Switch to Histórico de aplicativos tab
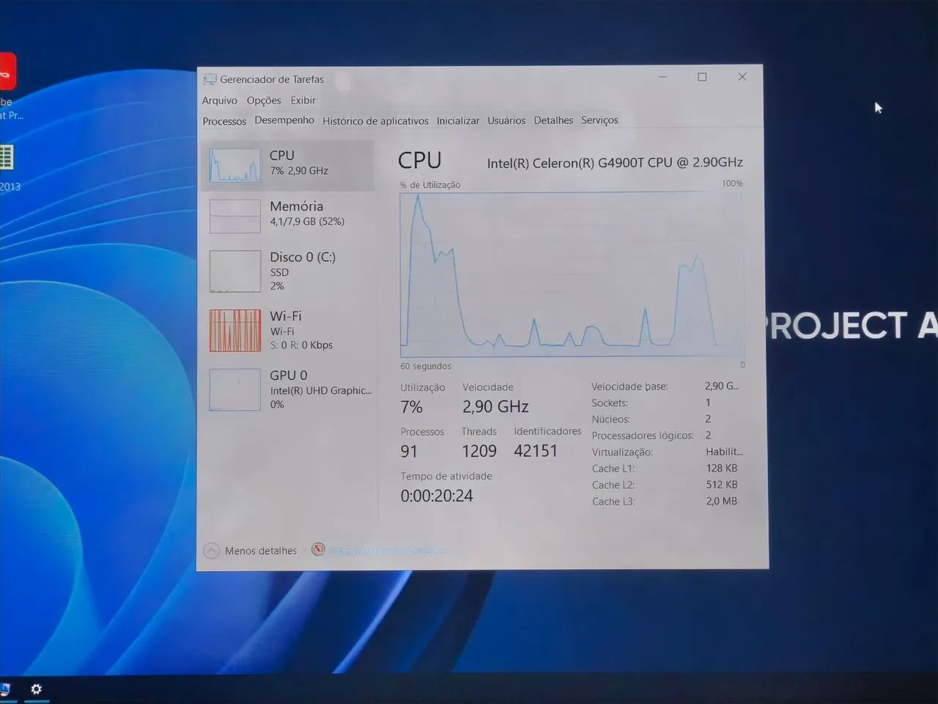 [375, 121]
